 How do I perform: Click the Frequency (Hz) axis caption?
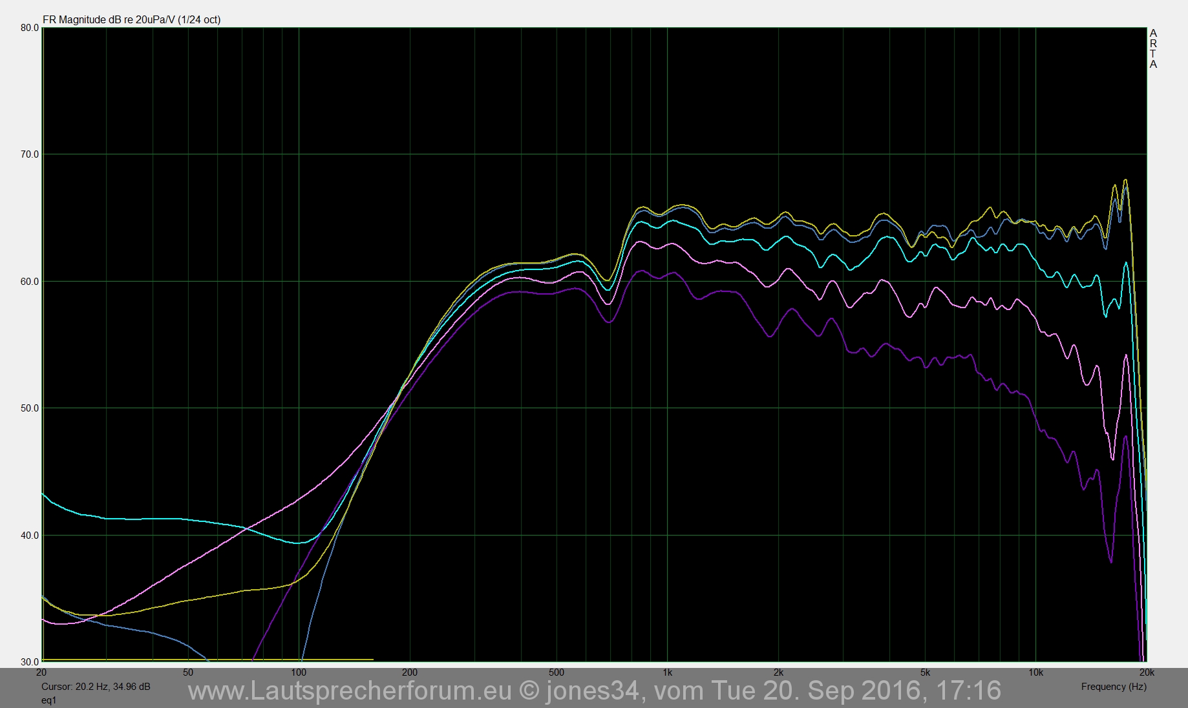[x=1113, y=687]
